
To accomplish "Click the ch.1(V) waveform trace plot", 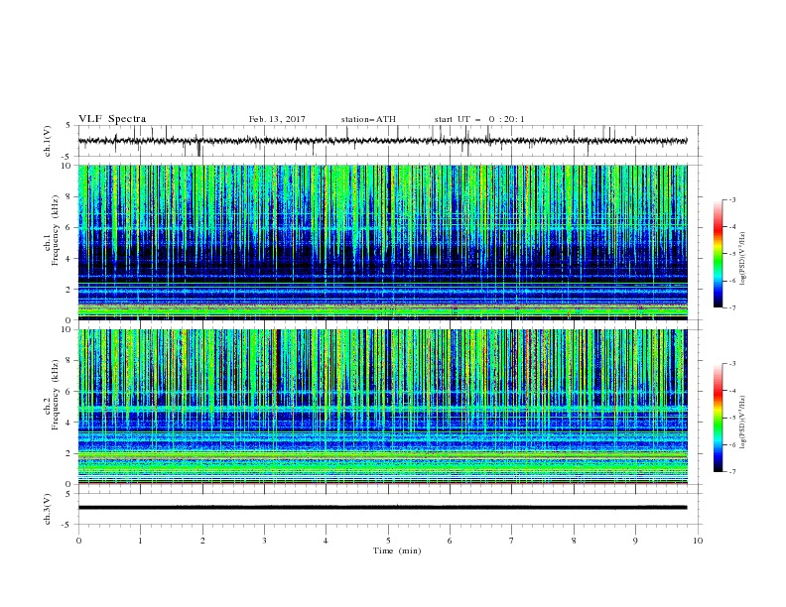I will coord(390,141).
